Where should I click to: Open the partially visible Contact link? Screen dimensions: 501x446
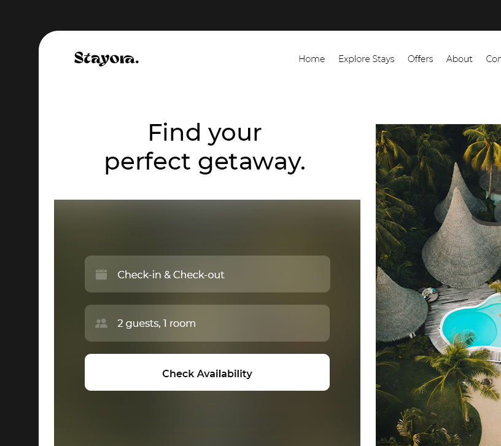click(494, 59)
